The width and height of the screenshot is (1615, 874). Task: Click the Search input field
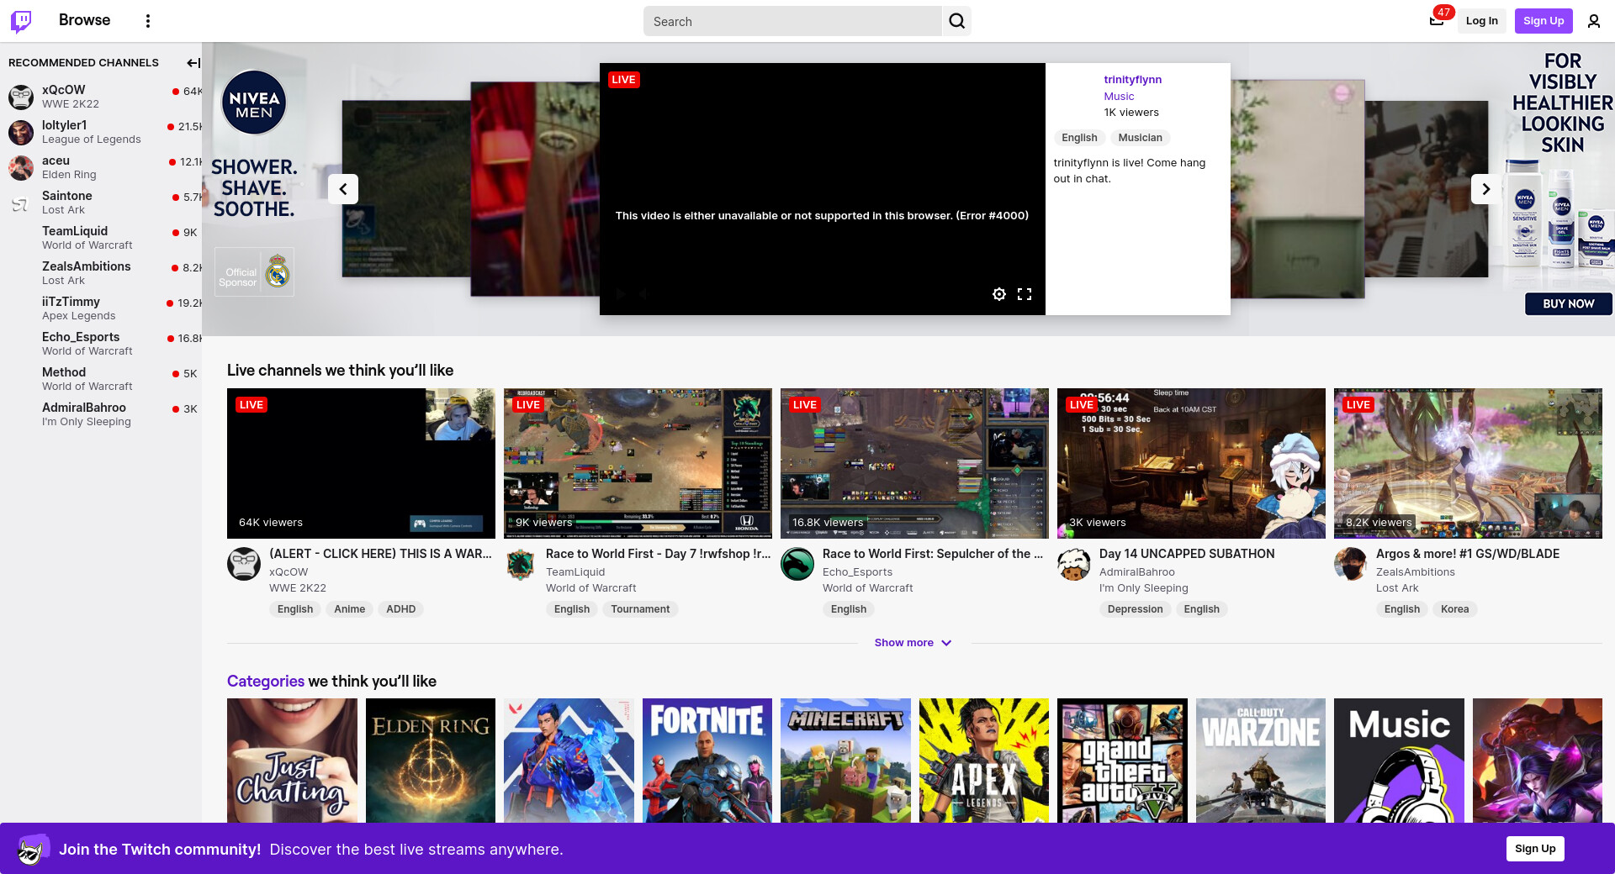(792, 21)
